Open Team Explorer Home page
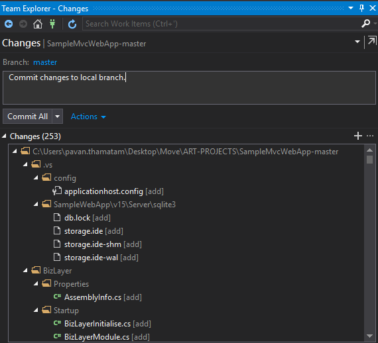This screenshot has width=378, height=343. point(38,24)
